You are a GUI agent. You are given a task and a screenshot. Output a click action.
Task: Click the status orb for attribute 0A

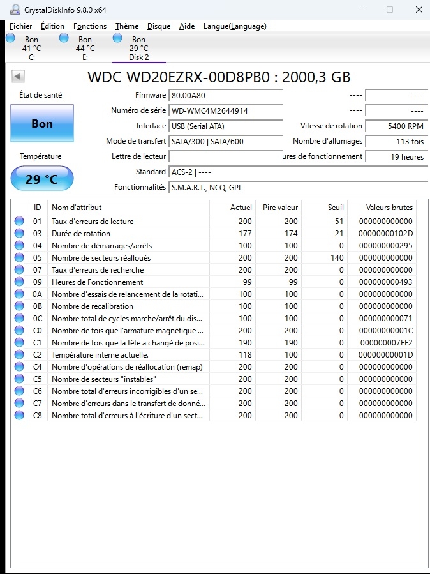pos(19,294)
